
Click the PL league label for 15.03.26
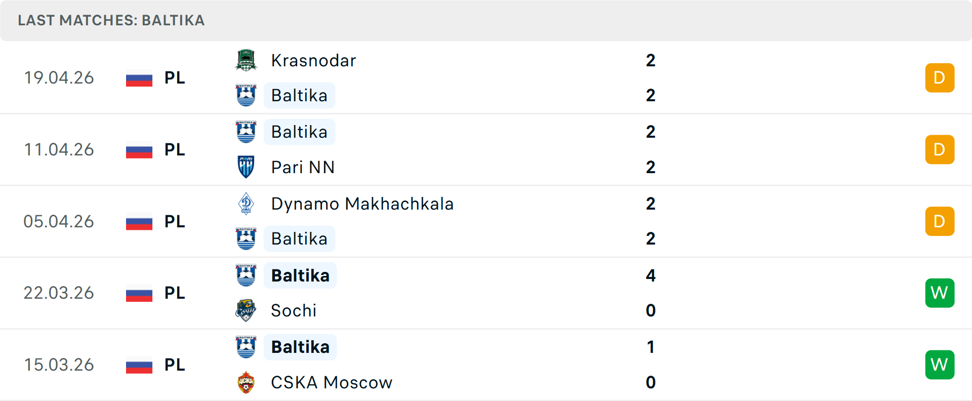click(175, 365)
